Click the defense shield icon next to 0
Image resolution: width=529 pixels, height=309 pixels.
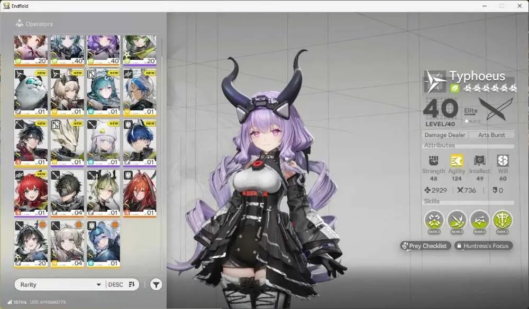coord(495,190)
